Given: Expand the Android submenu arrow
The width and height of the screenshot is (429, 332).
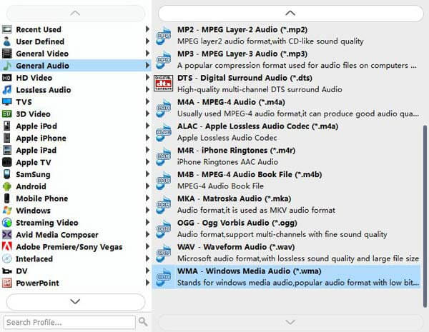Looking at the screenshot, I should (x=147, y=186).
